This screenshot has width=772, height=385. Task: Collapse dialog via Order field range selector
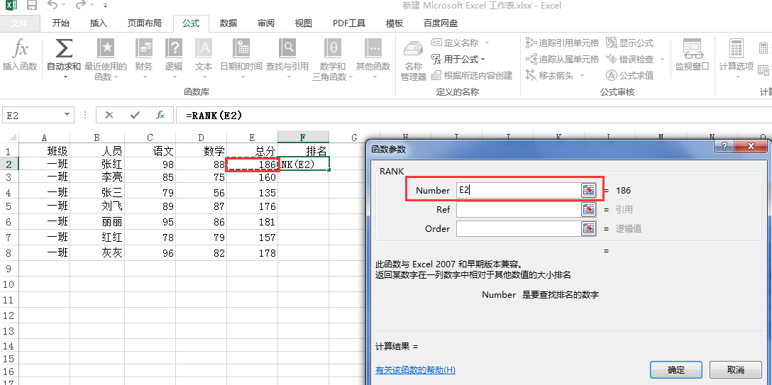tap(588, 228)
